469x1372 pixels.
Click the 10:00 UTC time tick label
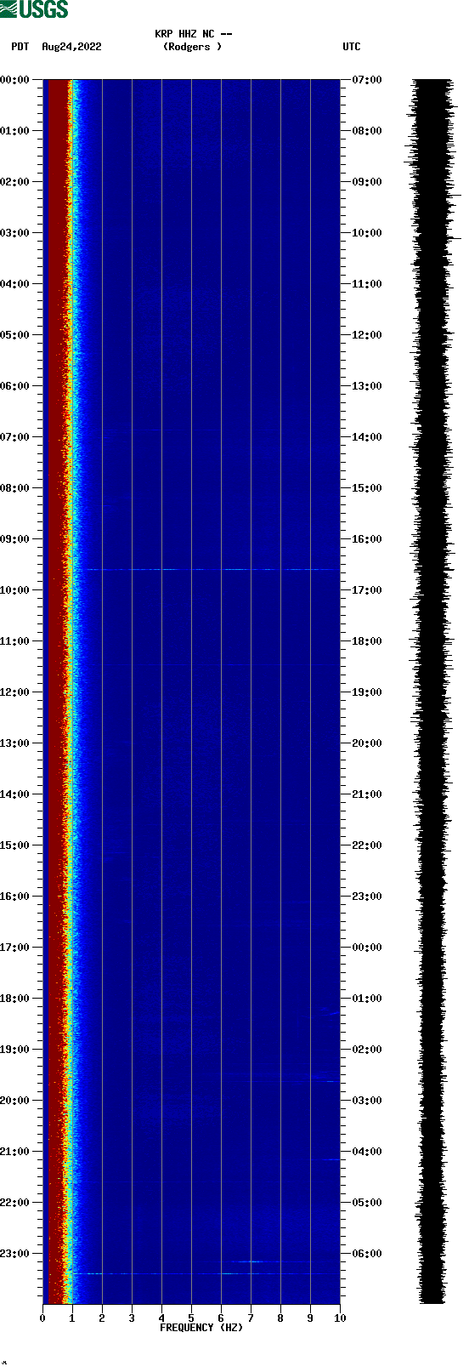tap(367, 233)
